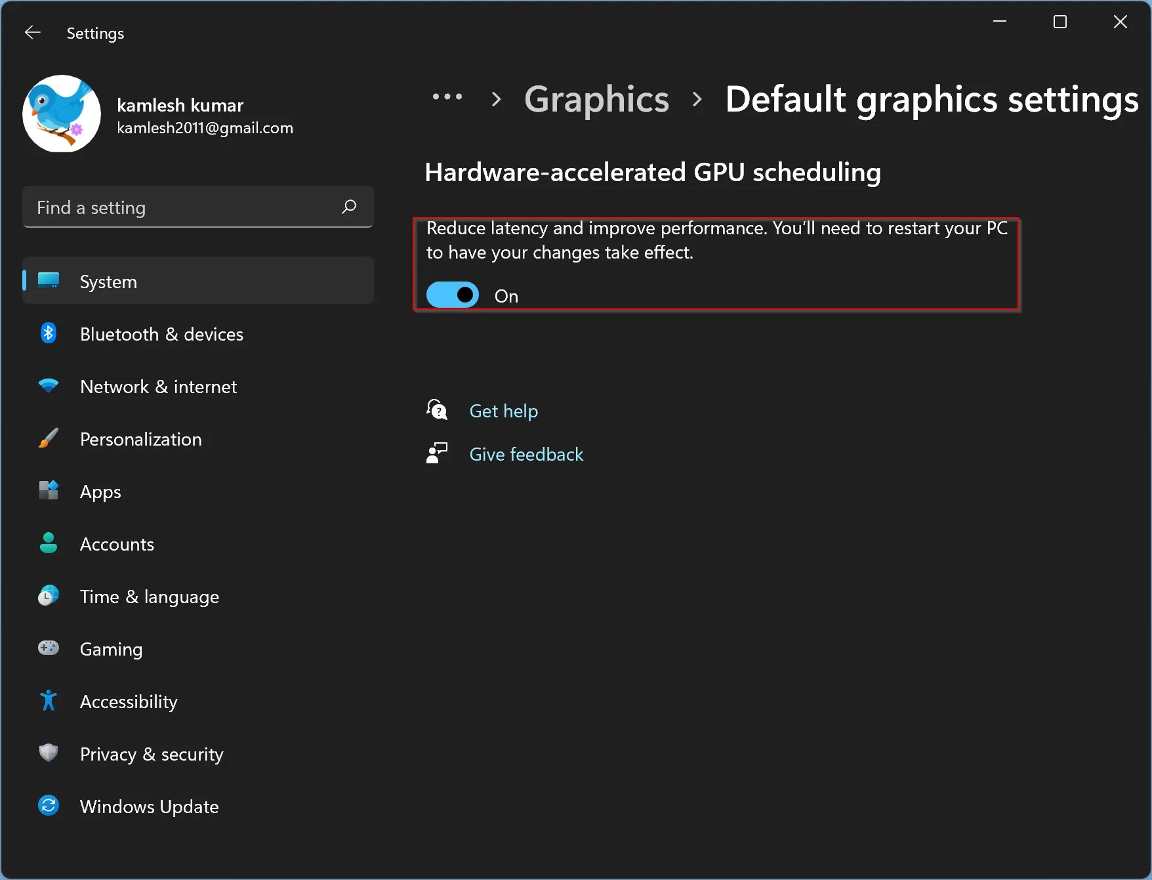Expand the breadcrumb ellipsis menu

tap(447, 98)
